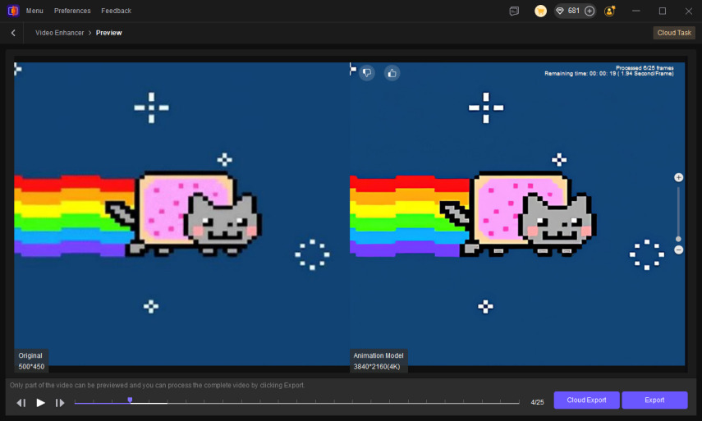Click the 'Only part of the video' notice
This screenshot has width=702, height=421.
(157, 385)
